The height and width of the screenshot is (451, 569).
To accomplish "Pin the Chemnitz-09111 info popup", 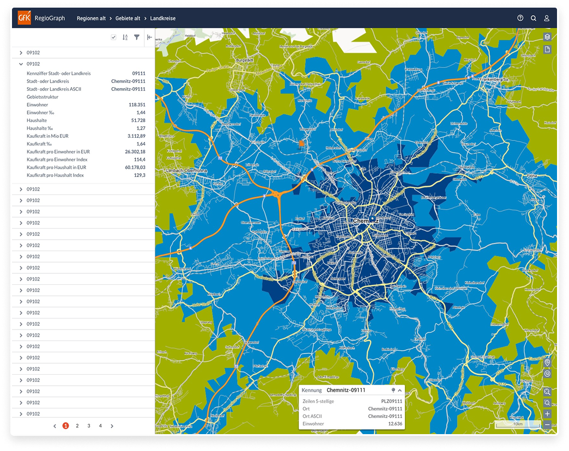I will tap(393, 390).
